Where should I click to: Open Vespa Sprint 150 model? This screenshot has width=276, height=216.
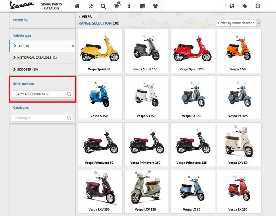tap(146, 51)
